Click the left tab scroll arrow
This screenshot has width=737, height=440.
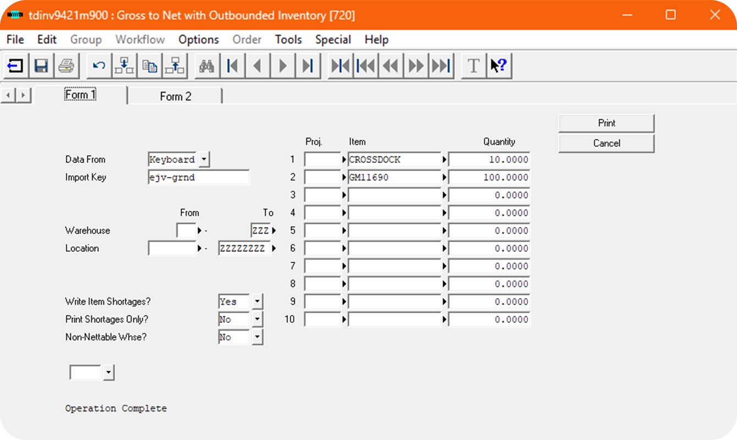coord(8,96)
